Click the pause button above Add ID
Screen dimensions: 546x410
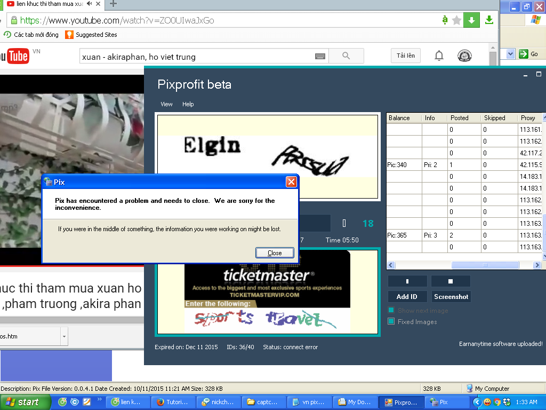pyautogui.click(x=407, y=281)
